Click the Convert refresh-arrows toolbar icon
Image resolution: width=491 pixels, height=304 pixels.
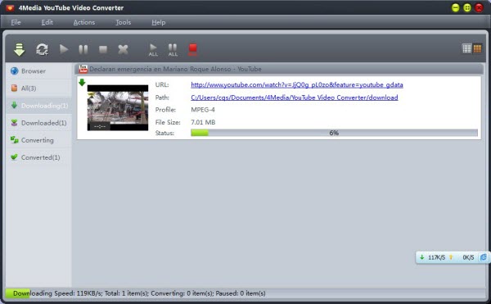tap(42, 49)
